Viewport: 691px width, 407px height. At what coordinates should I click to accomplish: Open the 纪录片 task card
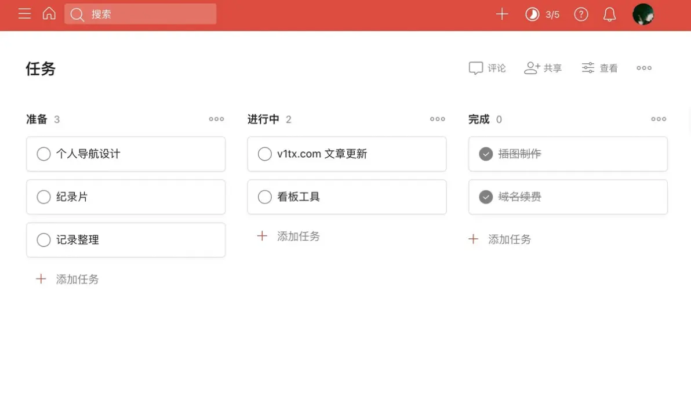point(126,197)
